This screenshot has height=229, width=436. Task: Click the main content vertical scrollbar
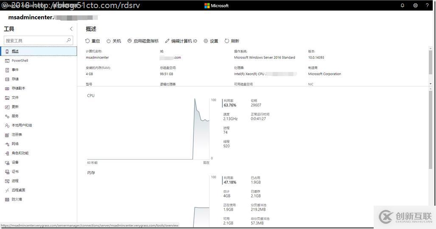pos(430,129)
